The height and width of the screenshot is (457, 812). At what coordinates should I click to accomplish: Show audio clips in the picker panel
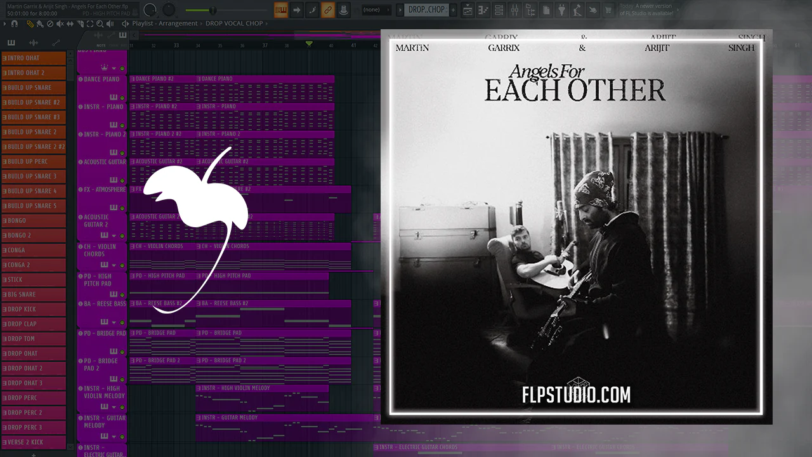point(34,43)
